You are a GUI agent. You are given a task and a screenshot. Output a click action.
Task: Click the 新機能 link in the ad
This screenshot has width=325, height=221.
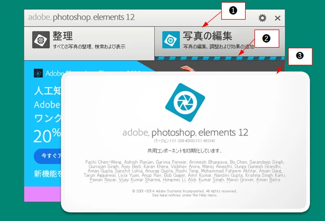coord(48,174)
